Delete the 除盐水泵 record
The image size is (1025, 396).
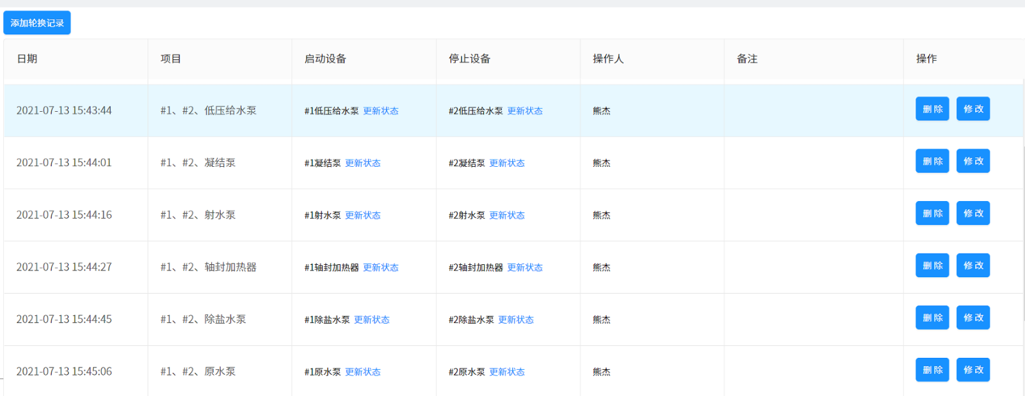(x=932, y=318)
